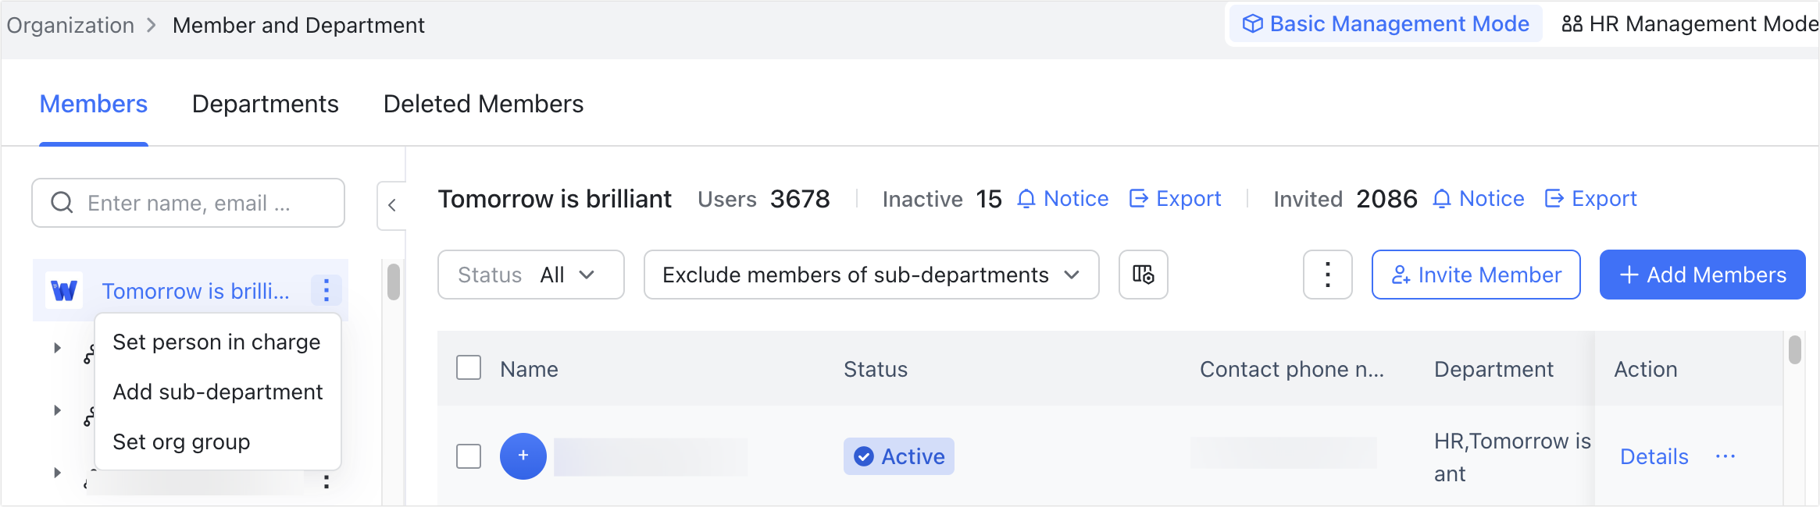Click the Invite Member button

click(x=1476, y=275)
